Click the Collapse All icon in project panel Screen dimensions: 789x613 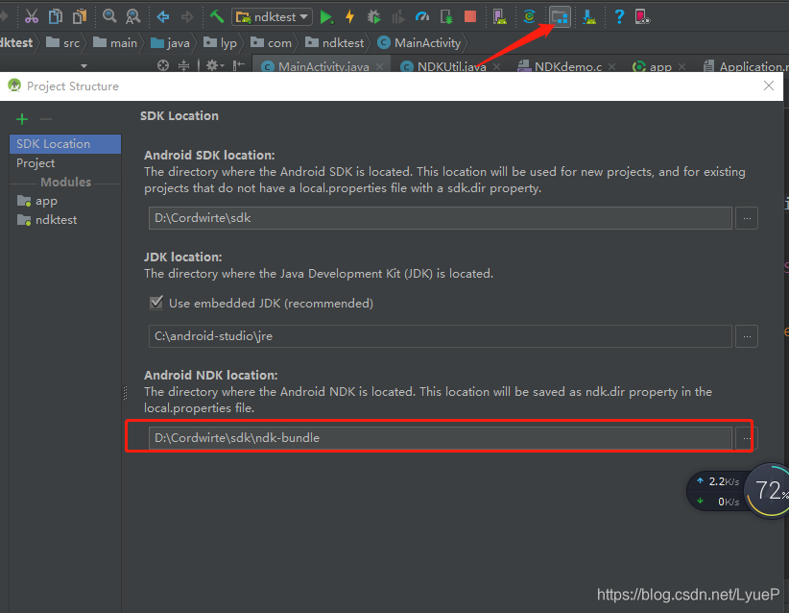[x=184, y=65]
